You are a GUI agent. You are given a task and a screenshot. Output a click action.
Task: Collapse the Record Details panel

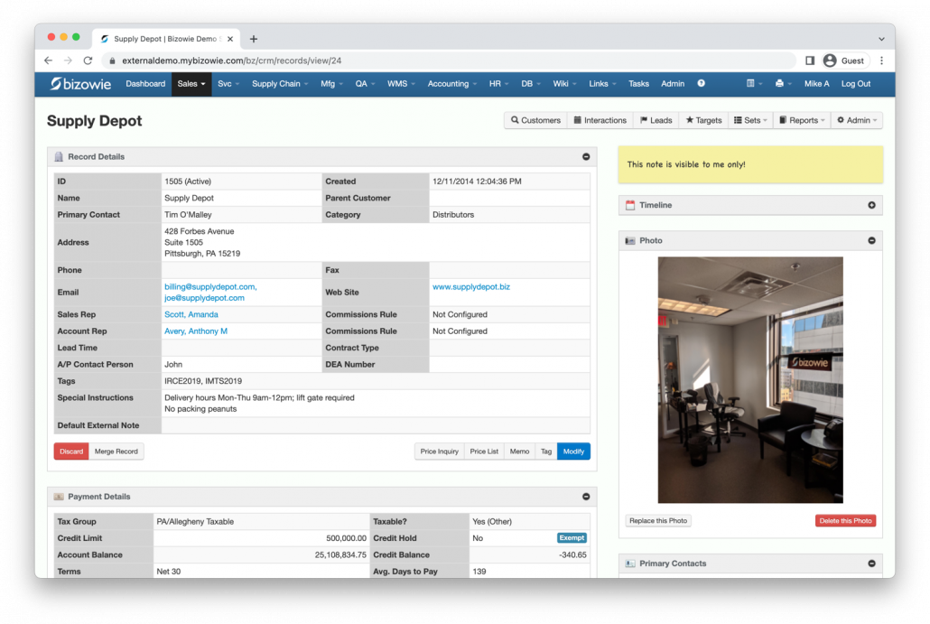pos(586,157)
